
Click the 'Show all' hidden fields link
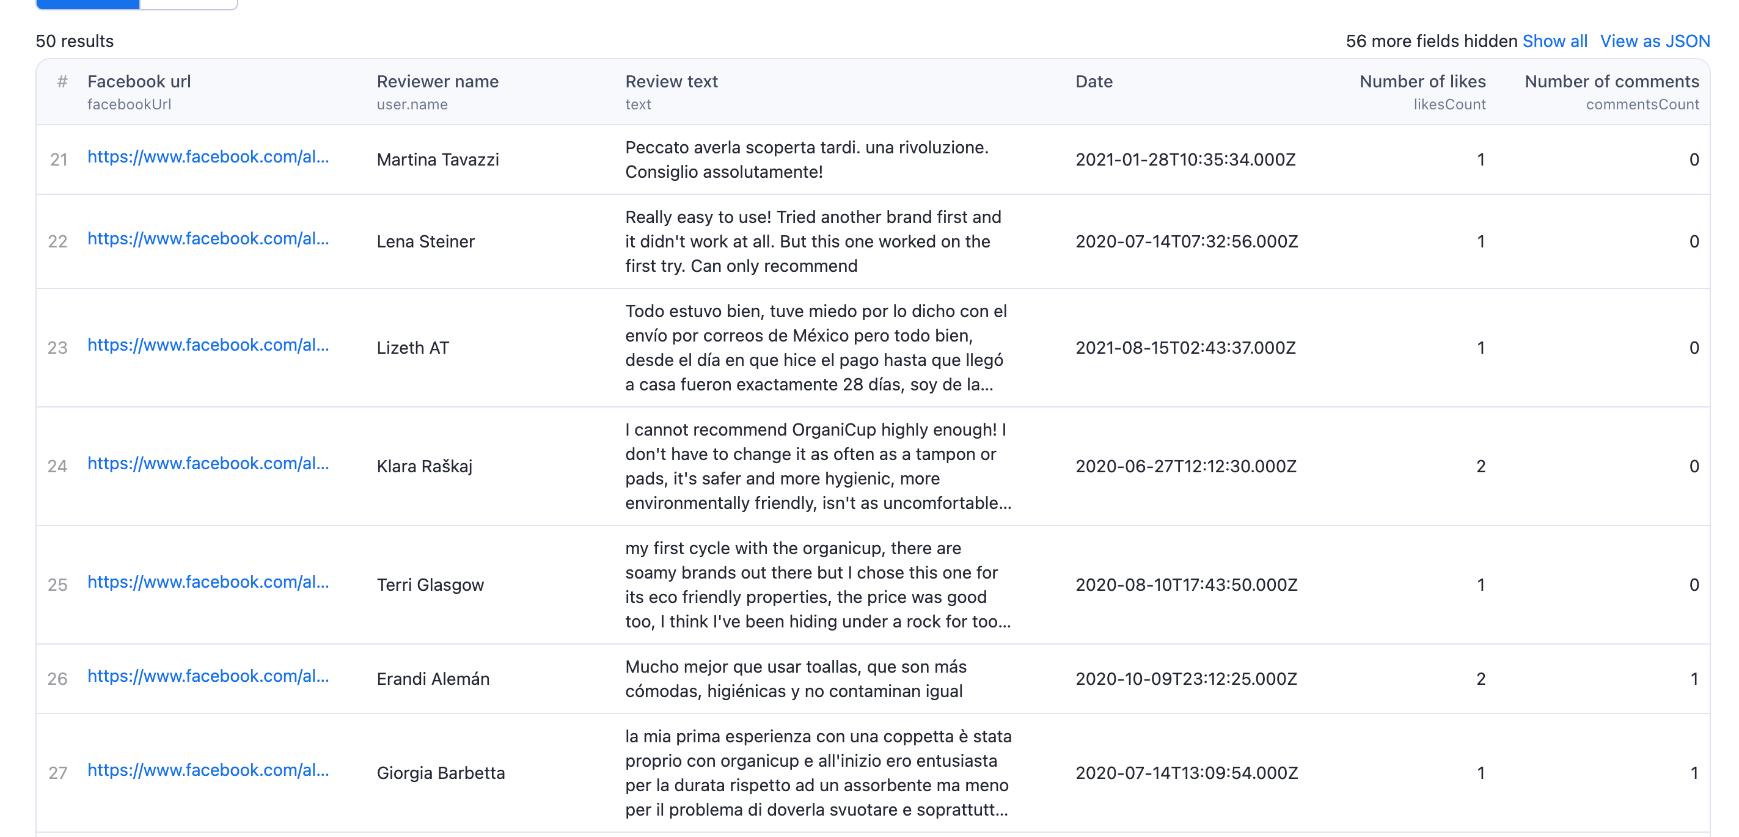tap(1554, 41)
